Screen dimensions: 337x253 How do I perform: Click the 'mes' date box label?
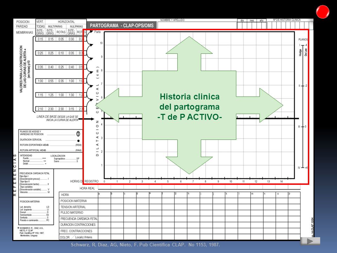point(252,20)
